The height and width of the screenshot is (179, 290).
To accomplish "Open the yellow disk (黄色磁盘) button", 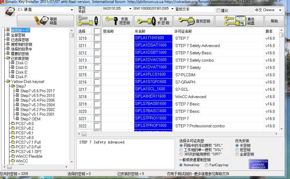I will point(239,21).
